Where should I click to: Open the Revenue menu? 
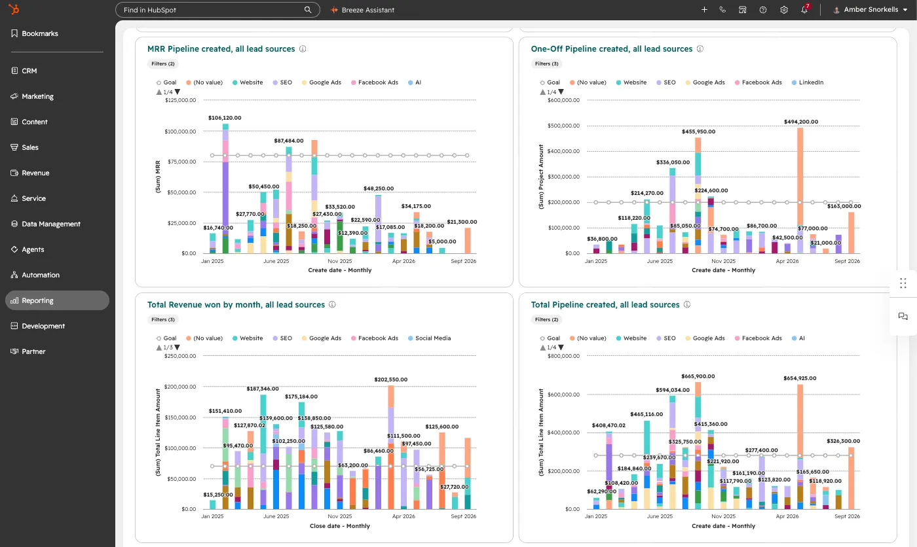(x=30, y=173)
